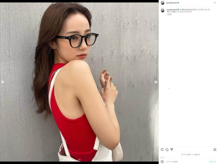Open the emoji picker smiley icon
The width and height of the screenshot is (218, 164).
(x=162, y=162)
